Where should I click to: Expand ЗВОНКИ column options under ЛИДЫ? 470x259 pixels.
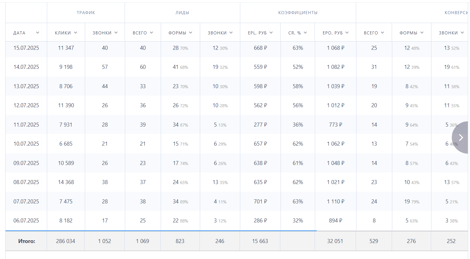231,33
